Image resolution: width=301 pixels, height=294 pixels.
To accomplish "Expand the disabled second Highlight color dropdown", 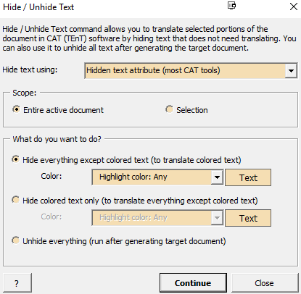I will coord(217,218).
